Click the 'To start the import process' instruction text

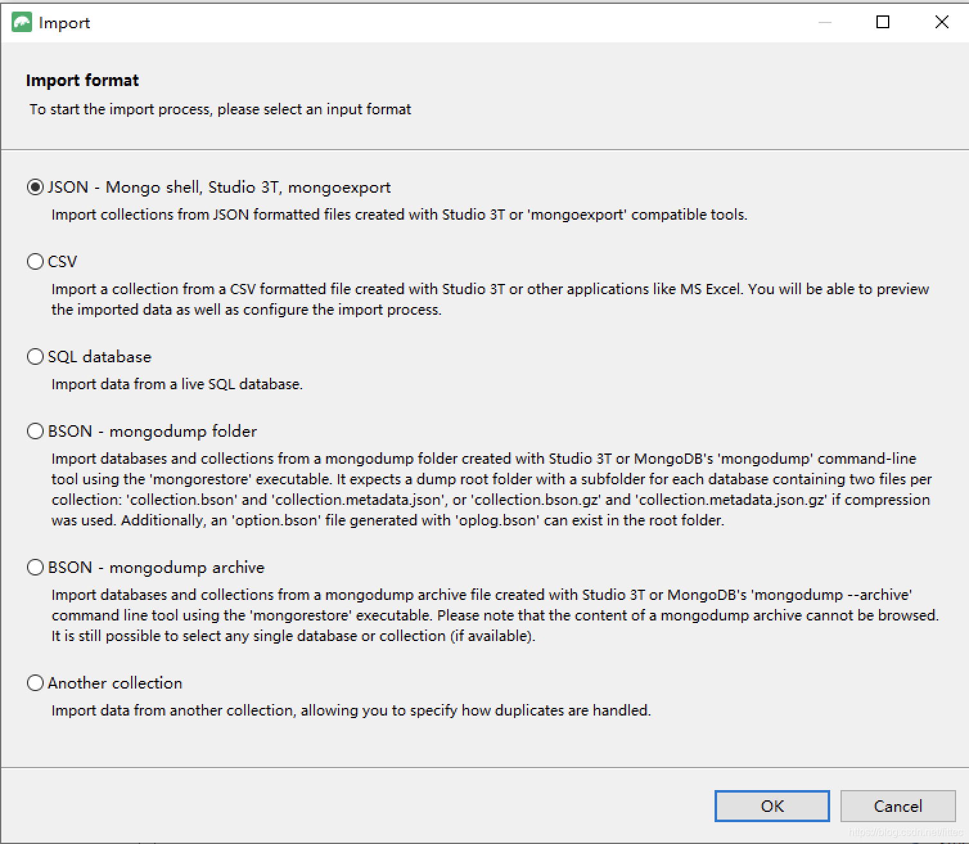click(x=220, y=109)
